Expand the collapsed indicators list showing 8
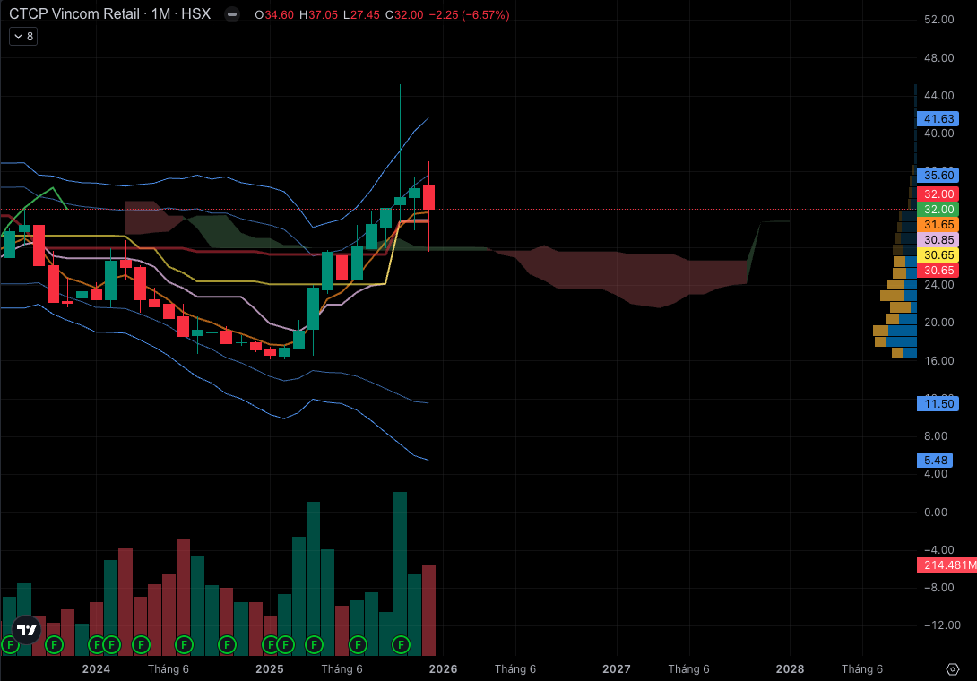This screenshot has width=977, height=681. click(23, 36)
